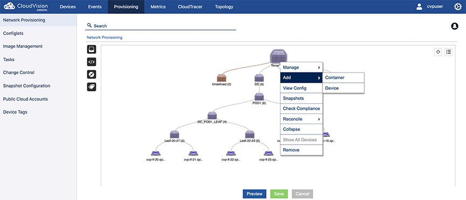Click the green Save button
This screenshot has height=200, width=466.
tap(279, 194)
